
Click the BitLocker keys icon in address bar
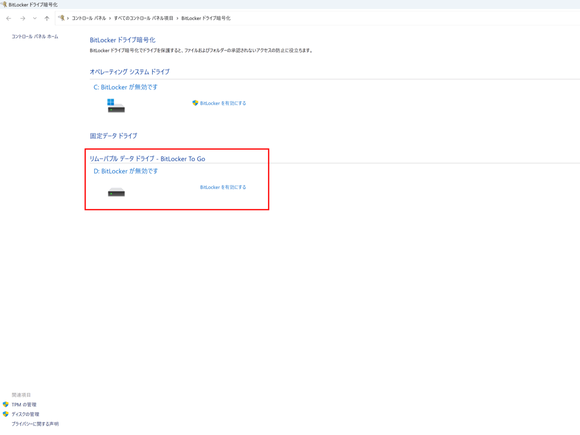click(61, 18)
